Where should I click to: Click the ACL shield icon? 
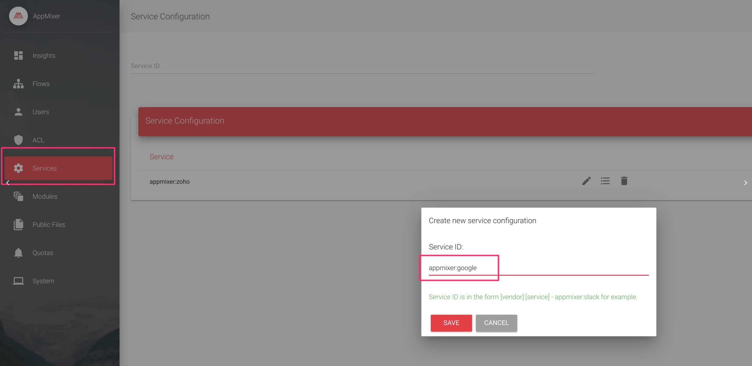[x=18, y=140]
